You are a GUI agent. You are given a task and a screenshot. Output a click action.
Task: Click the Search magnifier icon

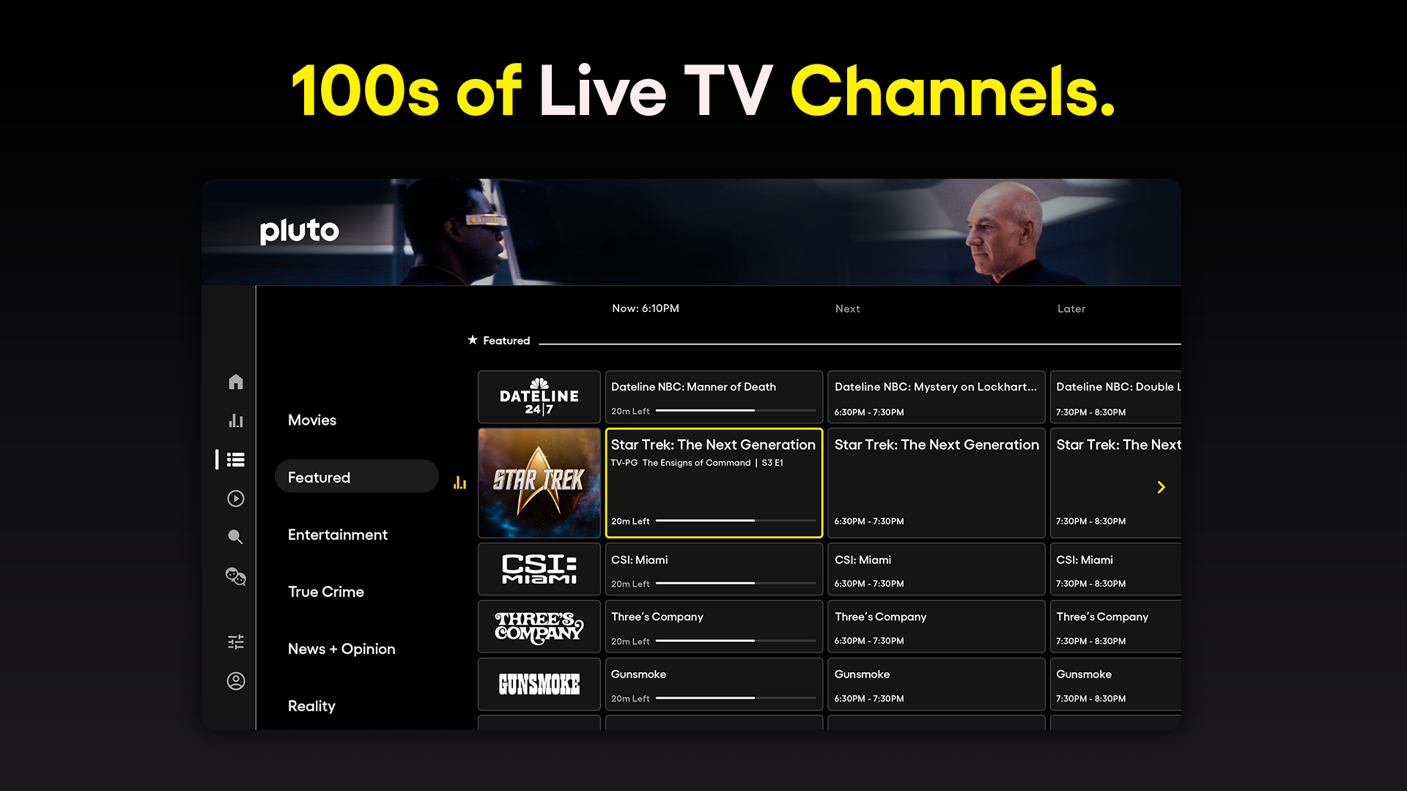coord(235,537)
